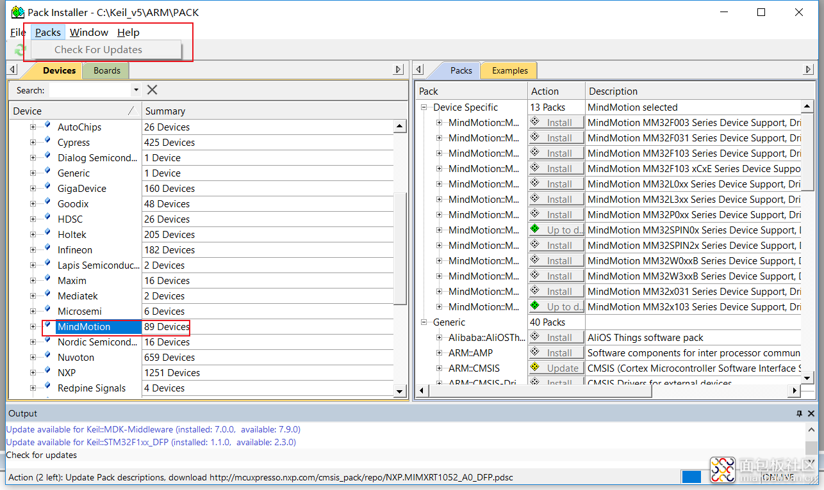Viewport: 824px width, 490px height.
Task: Click the NXP vendor icon
Action: click(x=47, y=372)
